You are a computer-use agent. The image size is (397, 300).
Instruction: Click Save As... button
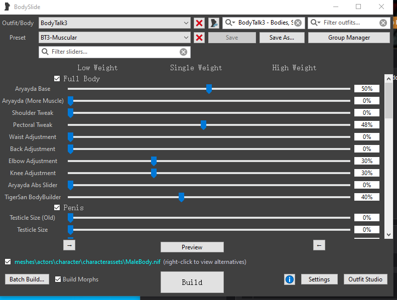tap(282, 38)
